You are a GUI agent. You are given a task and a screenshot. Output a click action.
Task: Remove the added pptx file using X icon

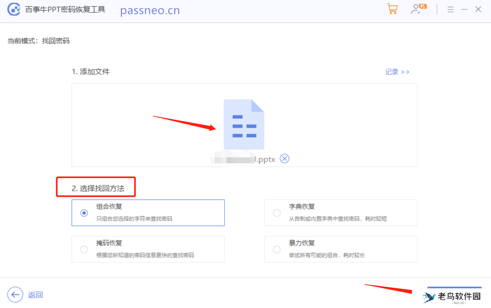coord(284,159)
